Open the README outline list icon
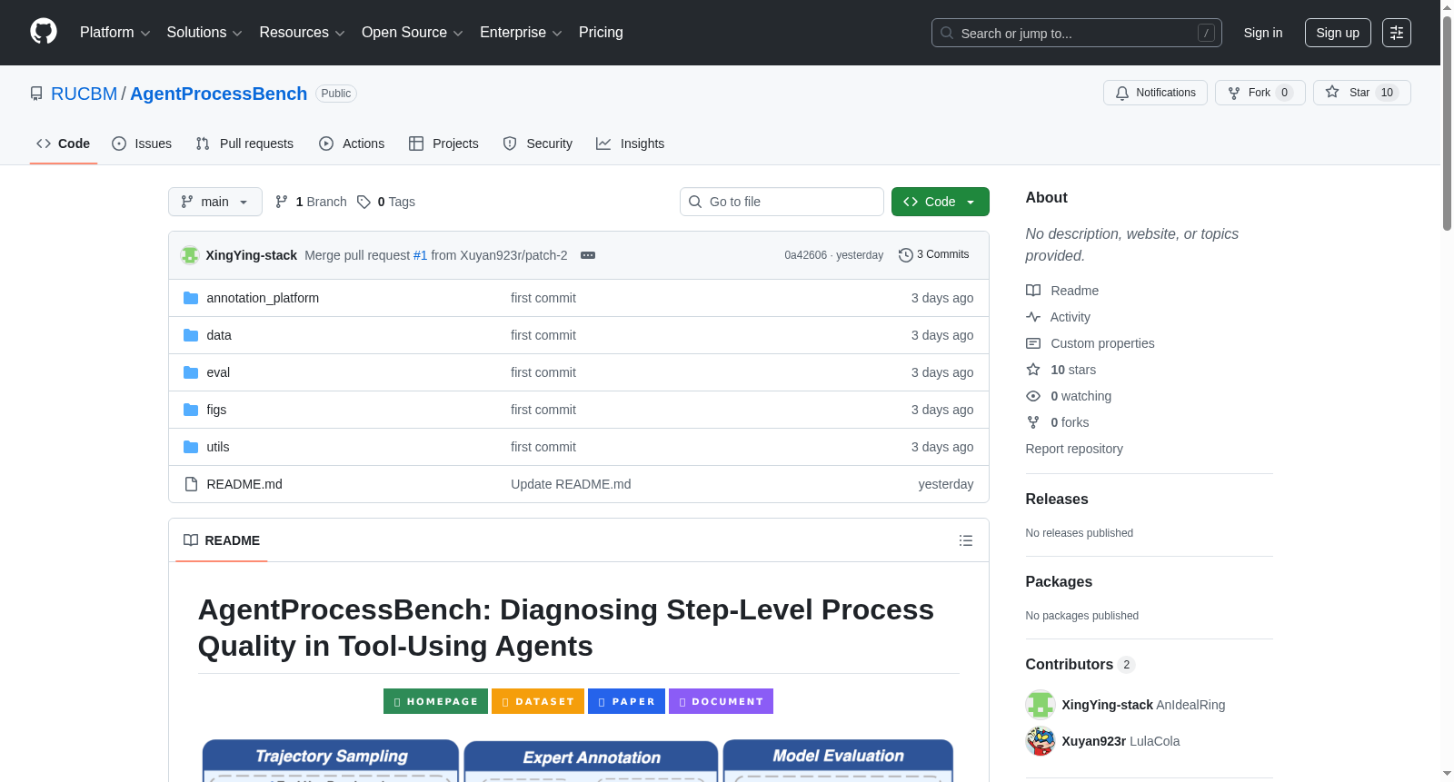 click(x=966, y=540)
